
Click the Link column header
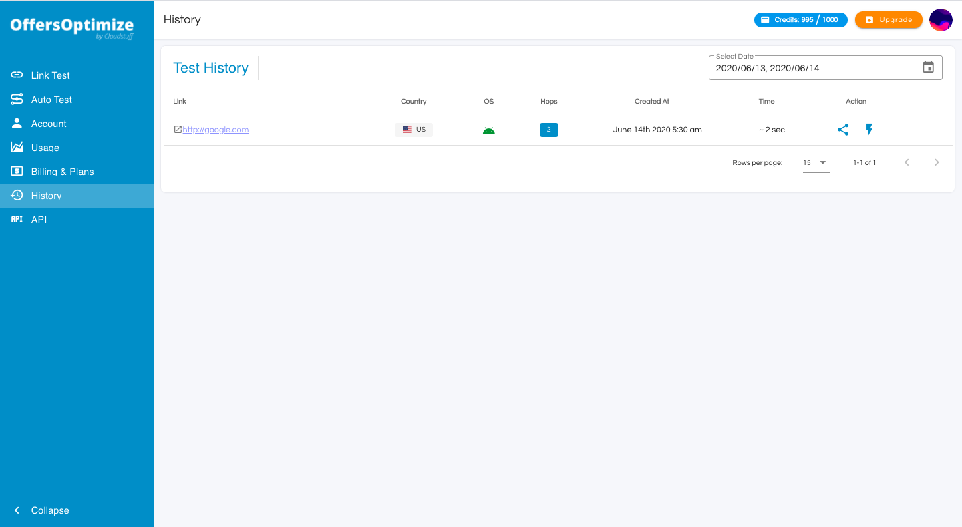tap(180, 102)
